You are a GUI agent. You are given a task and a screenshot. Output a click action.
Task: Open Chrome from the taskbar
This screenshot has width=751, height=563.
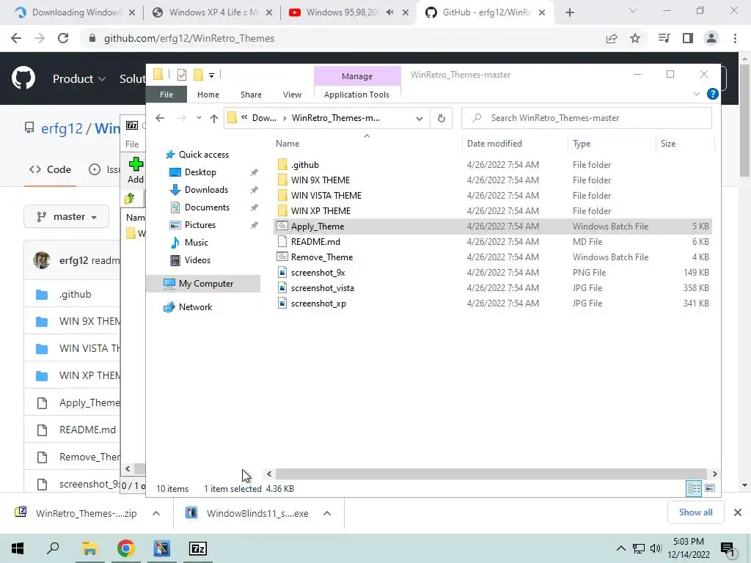point(126,548)
